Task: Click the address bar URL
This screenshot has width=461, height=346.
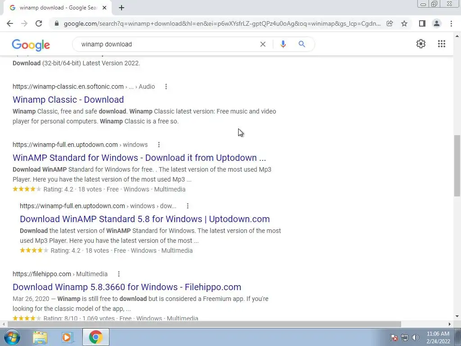Action: coord(222,23)
